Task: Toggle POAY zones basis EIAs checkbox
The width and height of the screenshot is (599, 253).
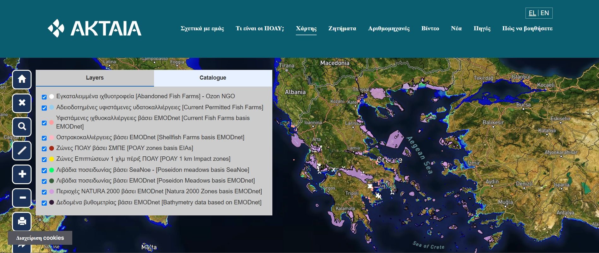Action: point(44,149)
